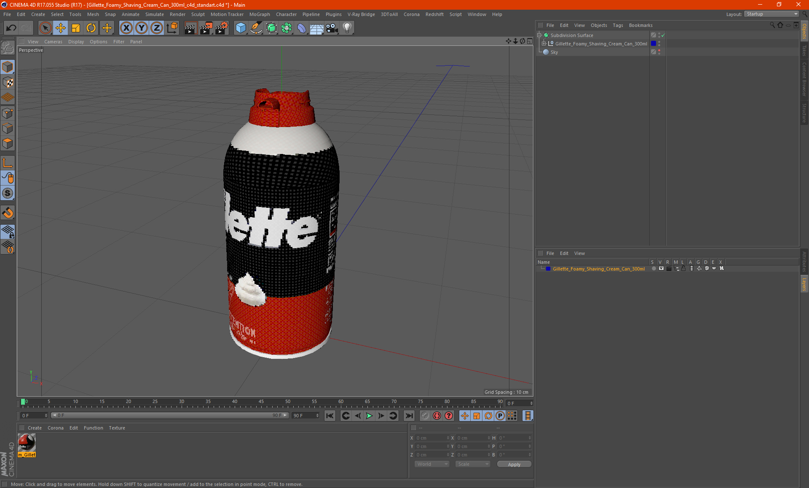The image size is (809, 488).
Task: Add a Subdivision Surface generator
Action: coord(271,28)
